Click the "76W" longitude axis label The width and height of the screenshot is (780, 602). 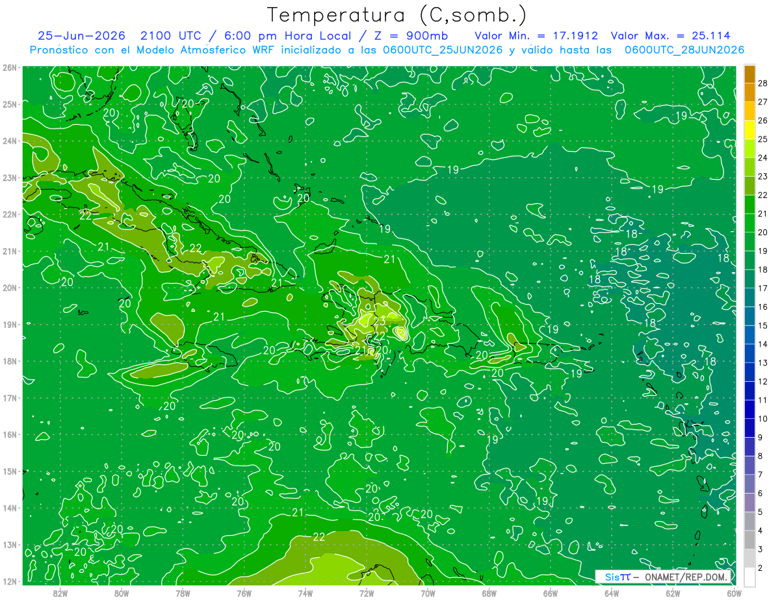tap(244, 592)
